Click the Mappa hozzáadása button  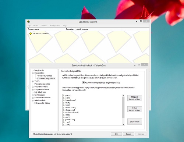pyautogui.click(x=135, y=98)
